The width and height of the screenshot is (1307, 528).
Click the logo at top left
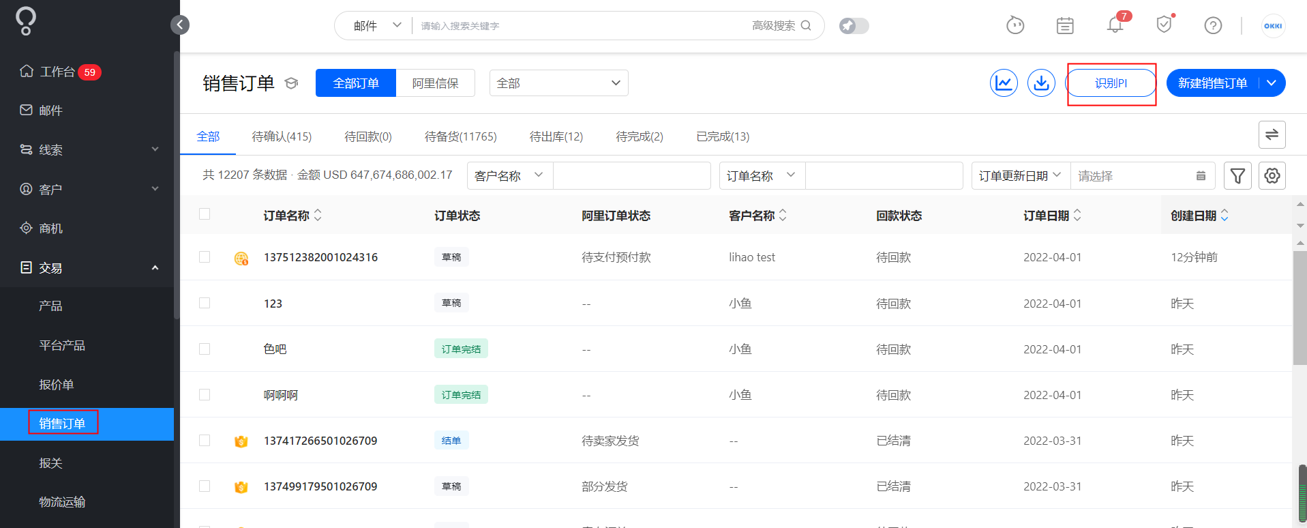tap(26, 21)
